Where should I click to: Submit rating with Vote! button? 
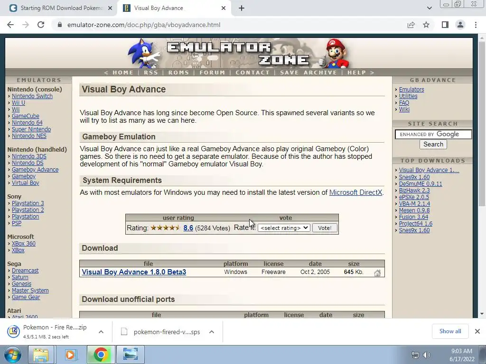click(x=325, y=228)
